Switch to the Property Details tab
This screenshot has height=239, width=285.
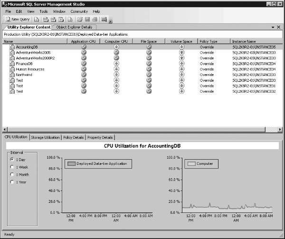100,137
